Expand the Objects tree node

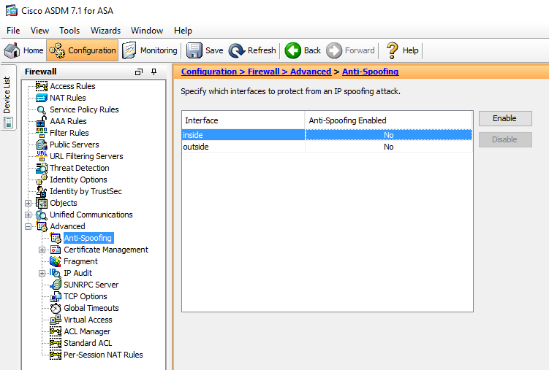click(29, 203)
